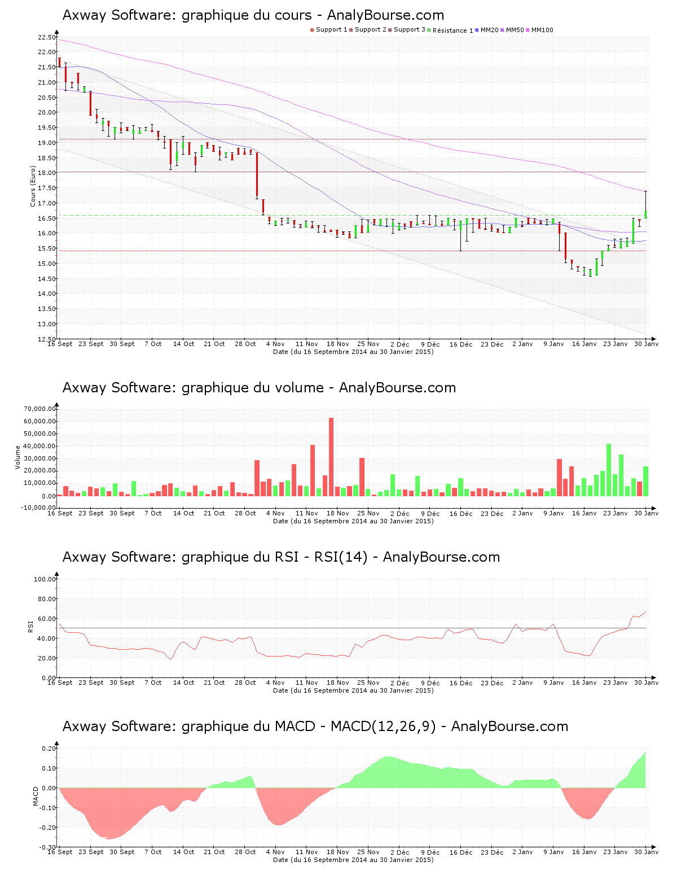The width and height of the screenshot is (677, 875).
Task: Click the date range caption under volume chart
Action: pos(353,521)
